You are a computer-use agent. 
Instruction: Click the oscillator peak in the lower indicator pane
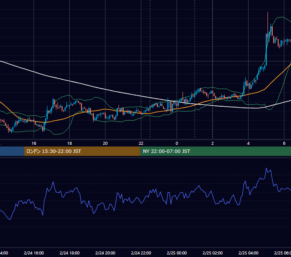266,168
